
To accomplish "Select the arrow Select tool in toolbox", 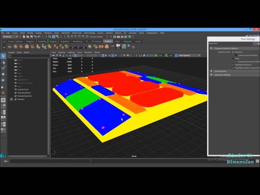I will point(3,56).
